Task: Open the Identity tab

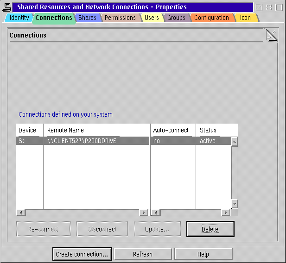Action: click(x=19, y=18)
